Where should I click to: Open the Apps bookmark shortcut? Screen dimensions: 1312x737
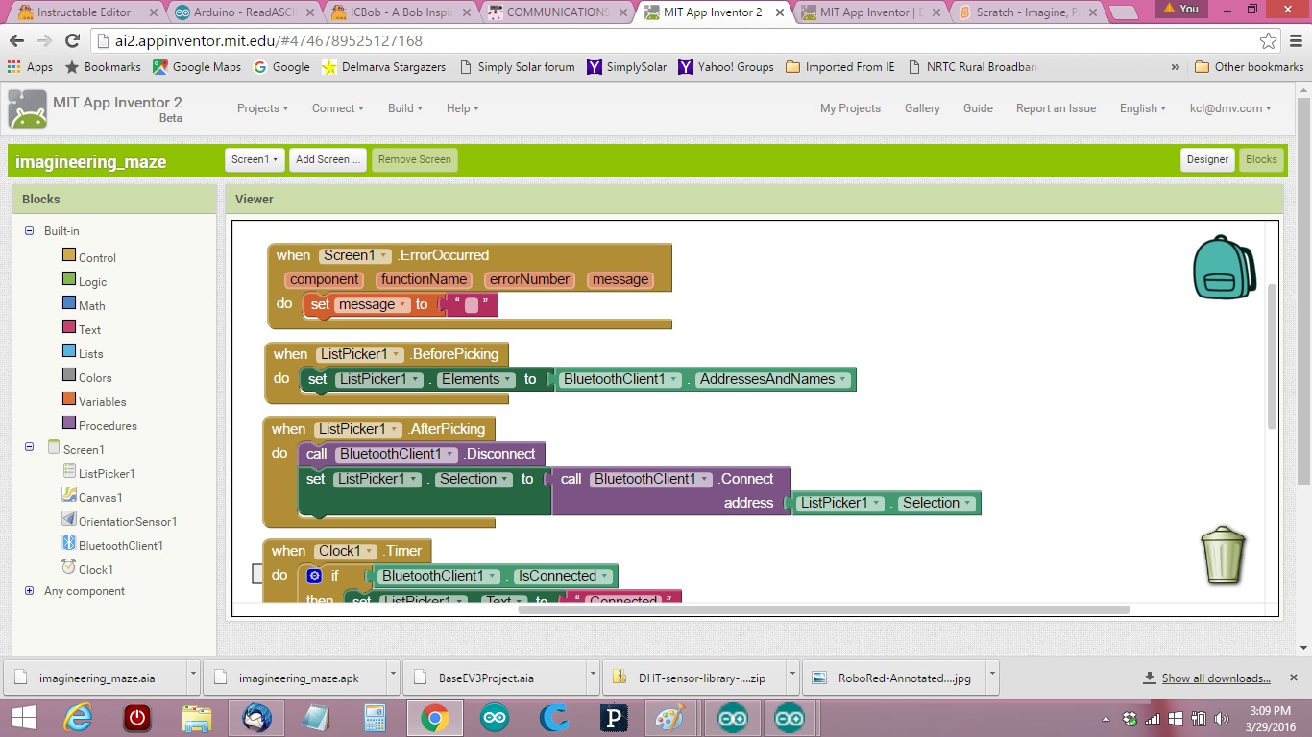click(x=30, y=67)
